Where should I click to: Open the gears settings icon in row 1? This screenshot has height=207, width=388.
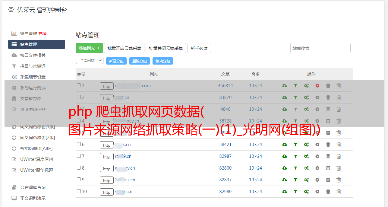coord(306,86)
